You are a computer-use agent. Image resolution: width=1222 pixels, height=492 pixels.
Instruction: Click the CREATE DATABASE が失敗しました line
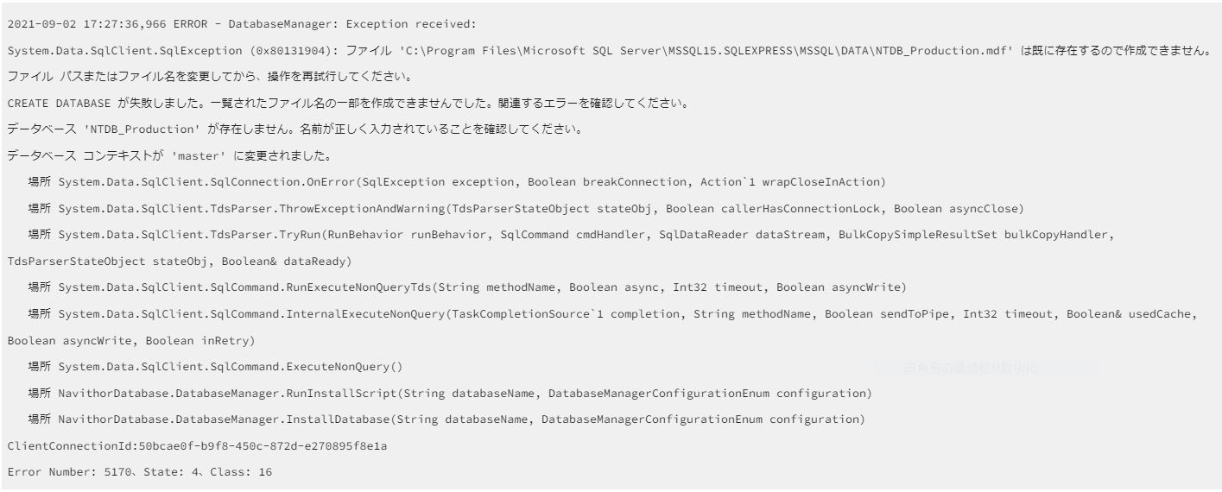click(347, 104)
